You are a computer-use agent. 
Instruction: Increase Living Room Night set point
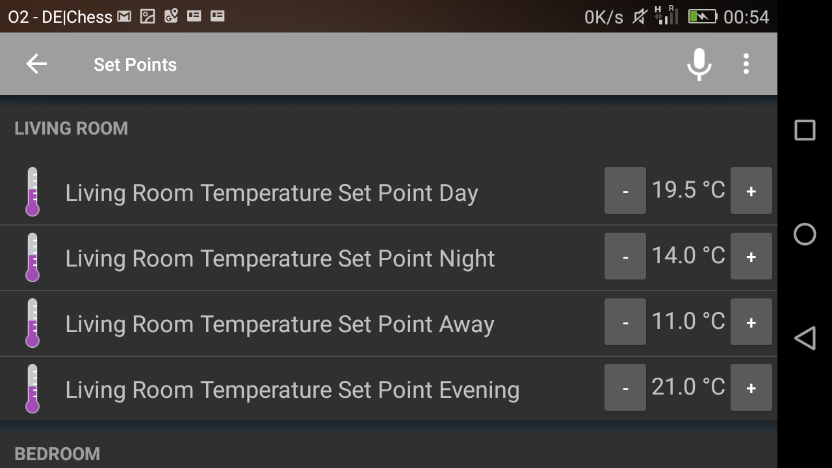[751, 257]
